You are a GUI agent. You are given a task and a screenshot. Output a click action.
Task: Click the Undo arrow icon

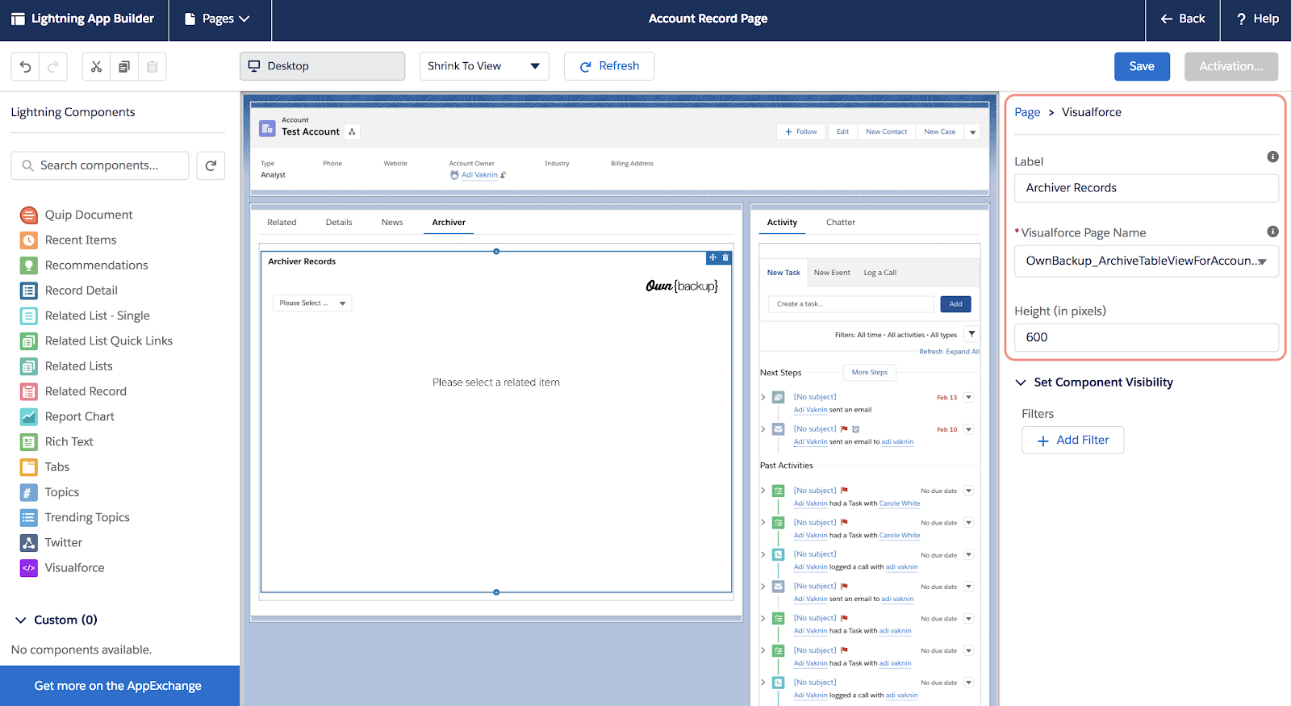click(26, 66)
